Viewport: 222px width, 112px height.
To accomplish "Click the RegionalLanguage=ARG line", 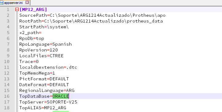I will (47, 90).
